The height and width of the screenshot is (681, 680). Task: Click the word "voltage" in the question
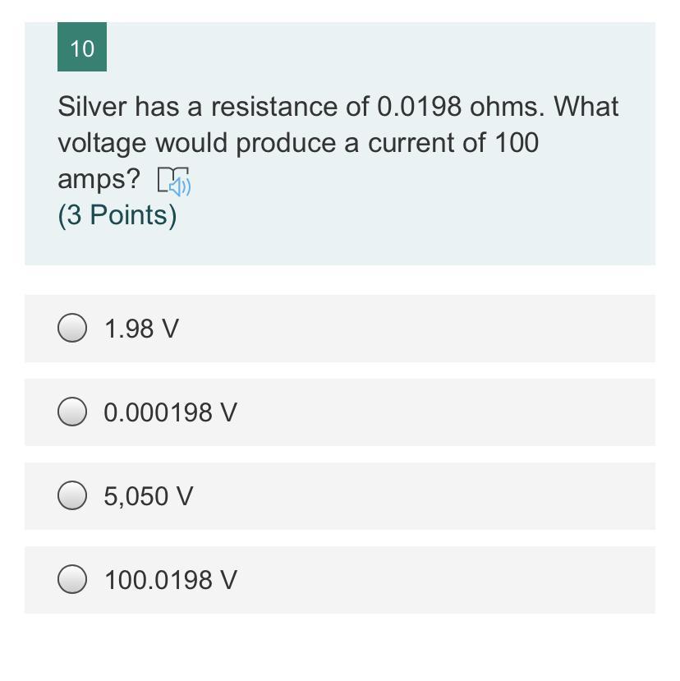point(102,144)
